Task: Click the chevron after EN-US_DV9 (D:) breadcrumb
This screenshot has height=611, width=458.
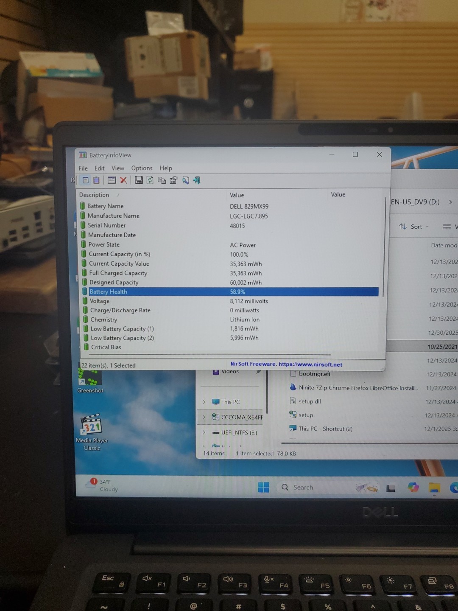Action: [450, 202]
